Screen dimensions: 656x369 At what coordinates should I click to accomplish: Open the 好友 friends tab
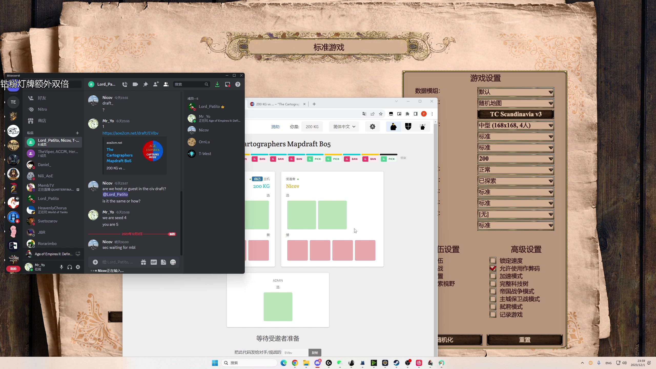pos(42,98)
